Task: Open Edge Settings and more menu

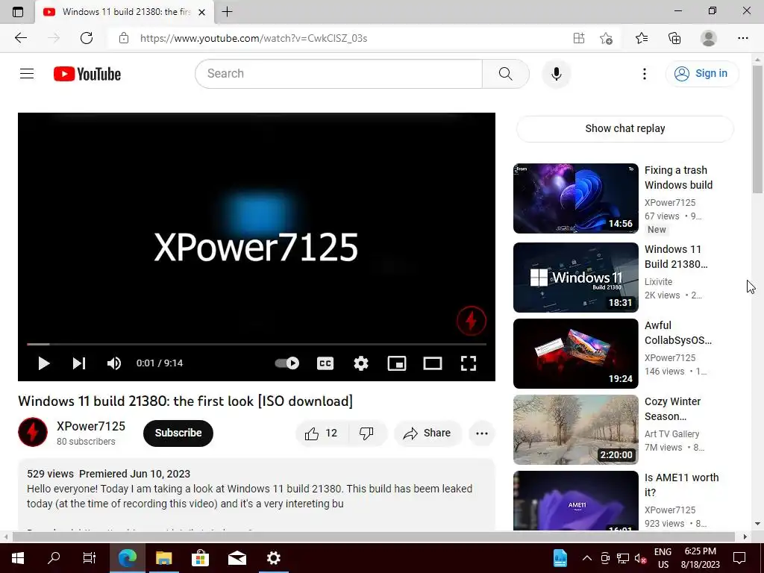Action: 742,38
